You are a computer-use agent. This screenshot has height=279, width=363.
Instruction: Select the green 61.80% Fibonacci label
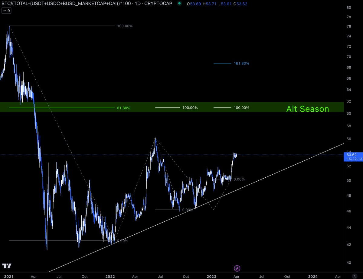tap(123, 108)
